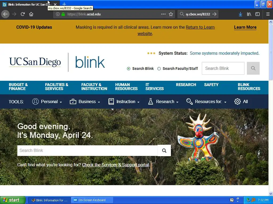The image size is (273, 204).
Task: Click the System Status label
Action: click(173, 53)
